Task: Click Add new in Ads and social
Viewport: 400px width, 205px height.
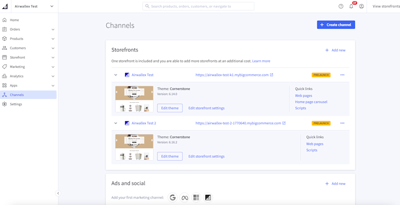Action: (335, 184)
